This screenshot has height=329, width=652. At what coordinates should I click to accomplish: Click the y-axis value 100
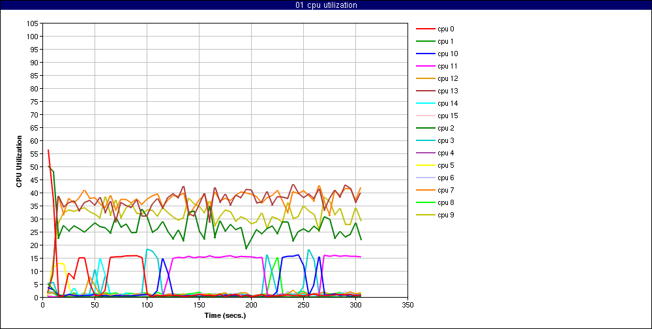point(33,37)
